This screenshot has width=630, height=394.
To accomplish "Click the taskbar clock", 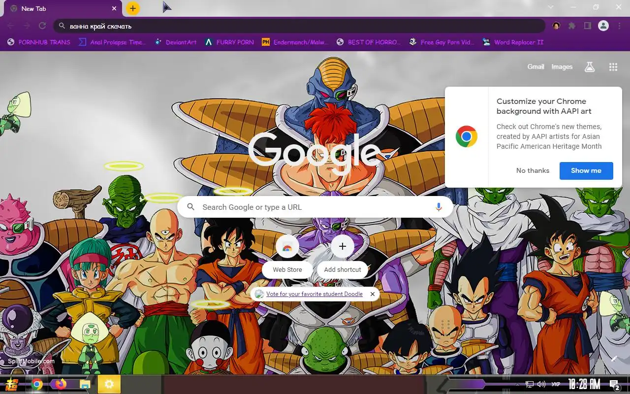I will click(x=584, y=384).
